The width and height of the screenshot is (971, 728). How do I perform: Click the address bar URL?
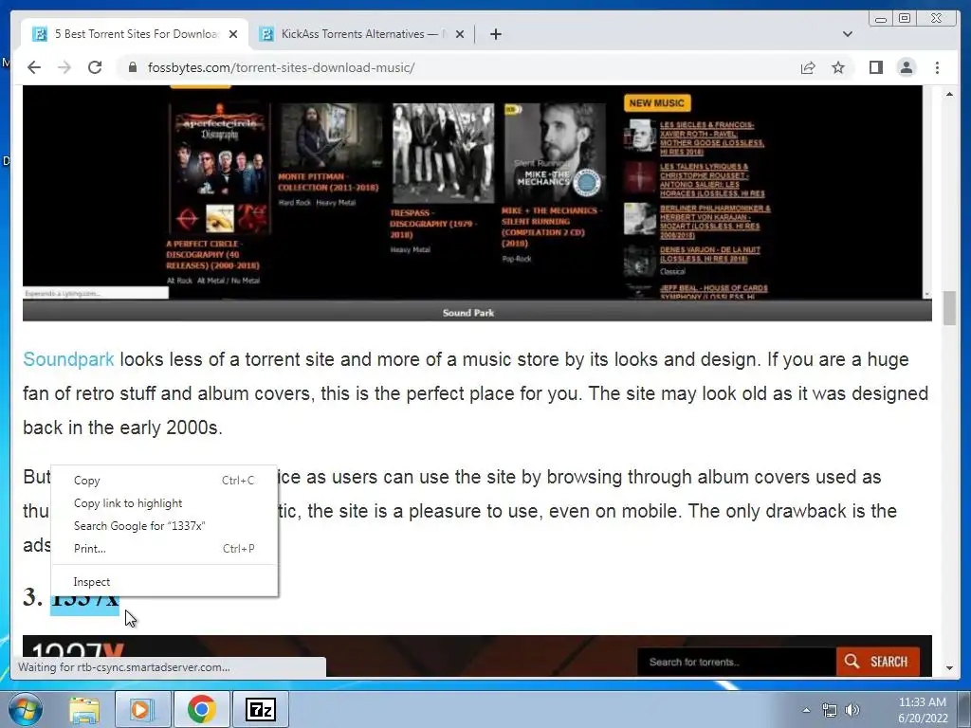pyautogui.click(x=281, y=67)
